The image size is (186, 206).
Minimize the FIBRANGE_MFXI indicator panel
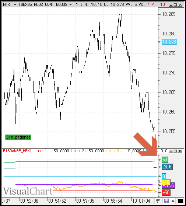(171, 151)
